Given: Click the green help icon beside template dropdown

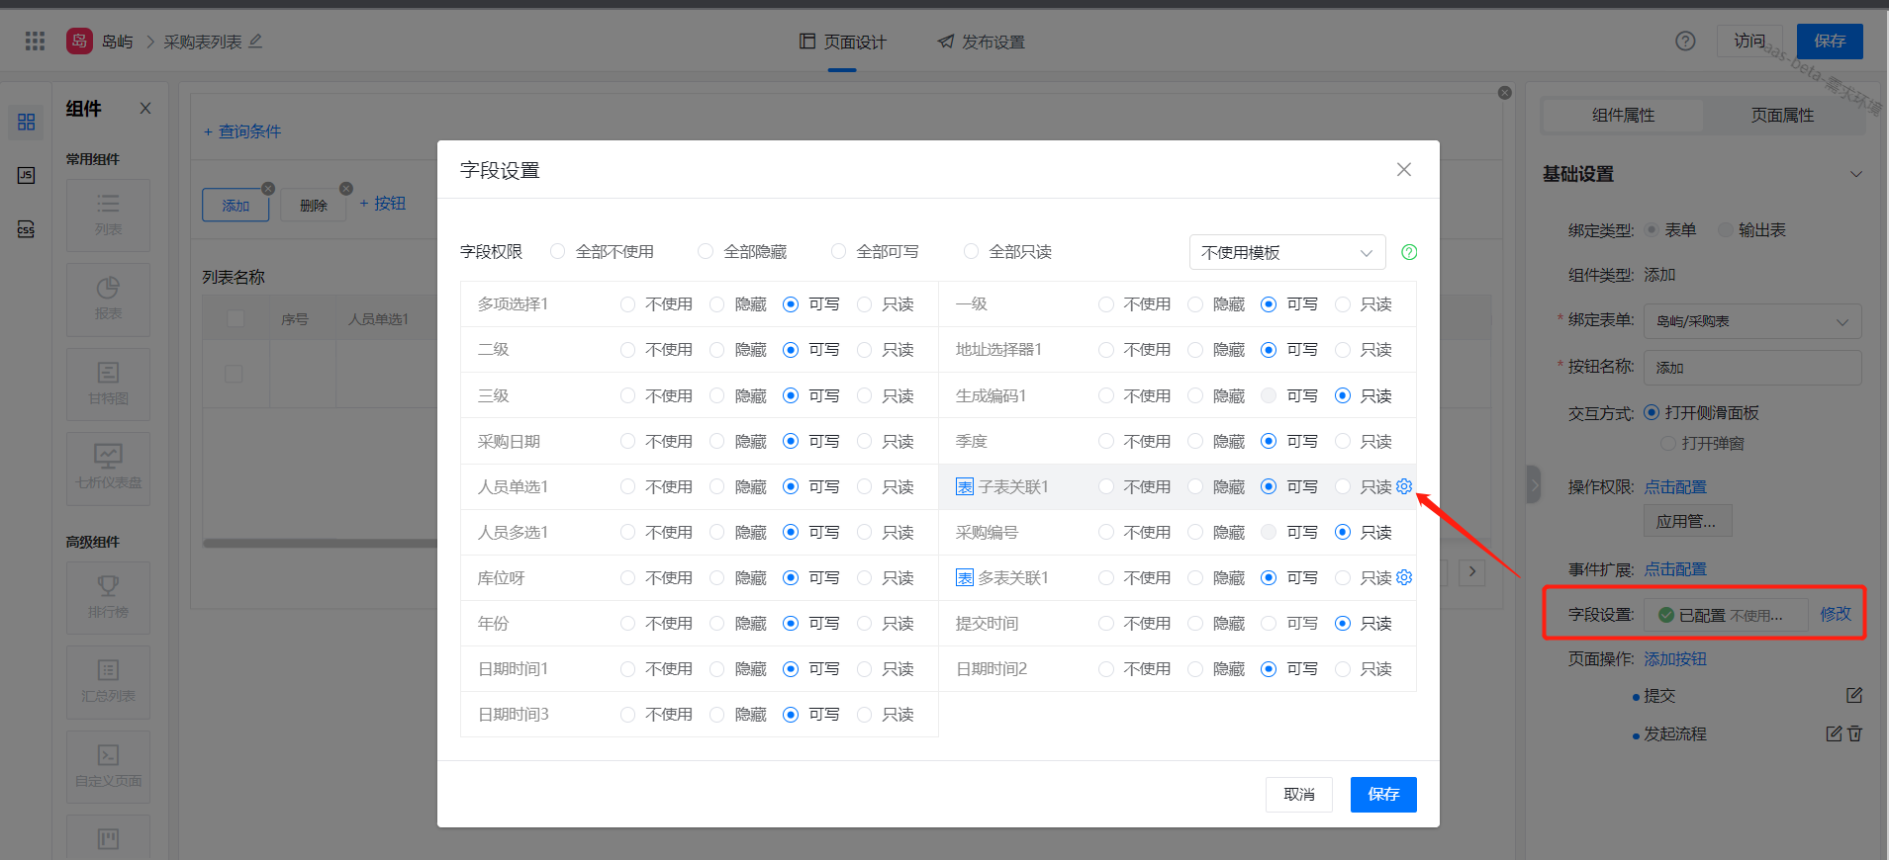Looking at the screenshot, I should pyautogui.click(x=1409, y=252).
